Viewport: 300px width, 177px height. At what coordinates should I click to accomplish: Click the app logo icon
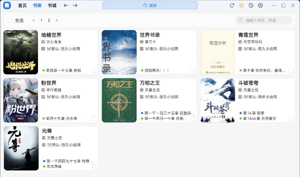[x=7, y=5]
